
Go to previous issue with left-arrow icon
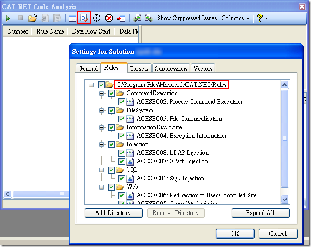137,18
